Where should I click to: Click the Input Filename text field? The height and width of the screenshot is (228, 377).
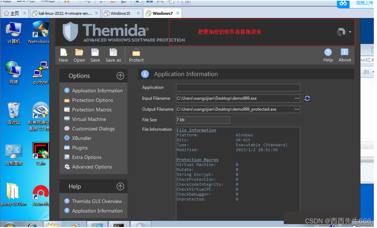tap(235, 98)
